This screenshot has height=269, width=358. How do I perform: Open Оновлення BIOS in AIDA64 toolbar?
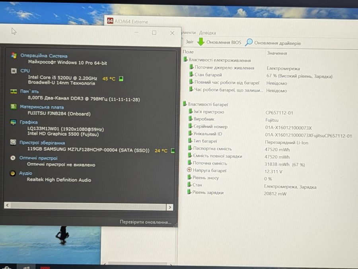pos(224,42)
